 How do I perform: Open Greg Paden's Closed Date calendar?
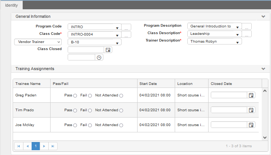pos(251,95)
